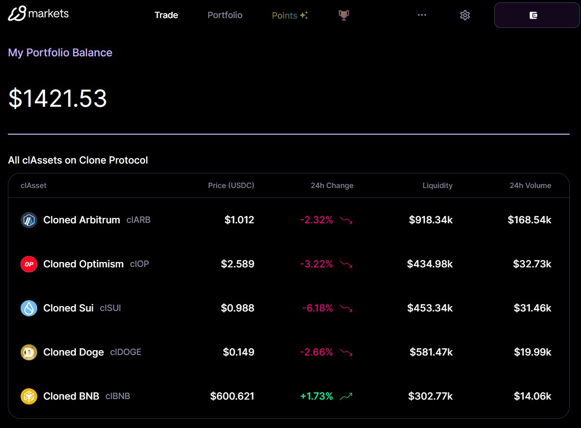
Task: Click the Cloned Optimism OP icon
Action: [x=29, y=264]
